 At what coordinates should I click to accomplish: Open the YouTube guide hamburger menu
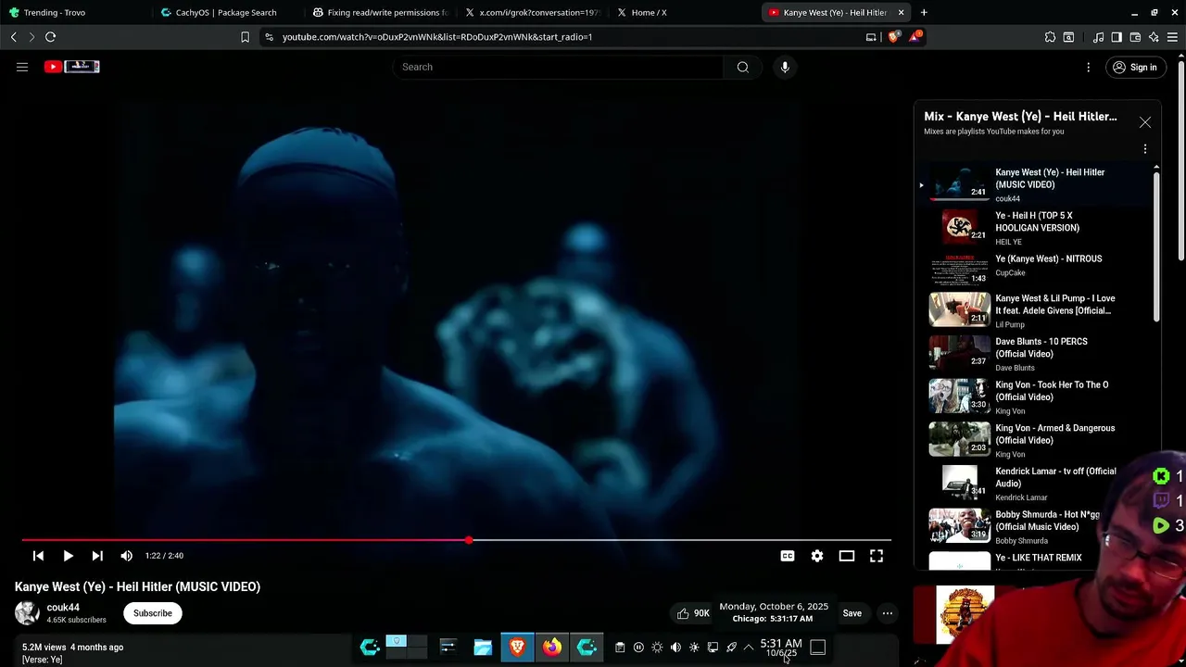click(x=22, y=67)
